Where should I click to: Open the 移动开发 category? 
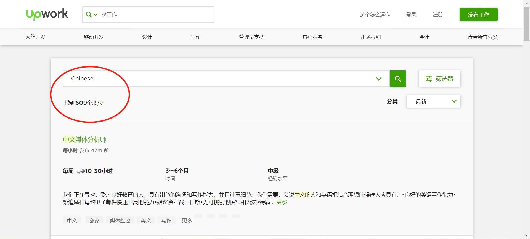pyautogui.click(x=94, y=37)
